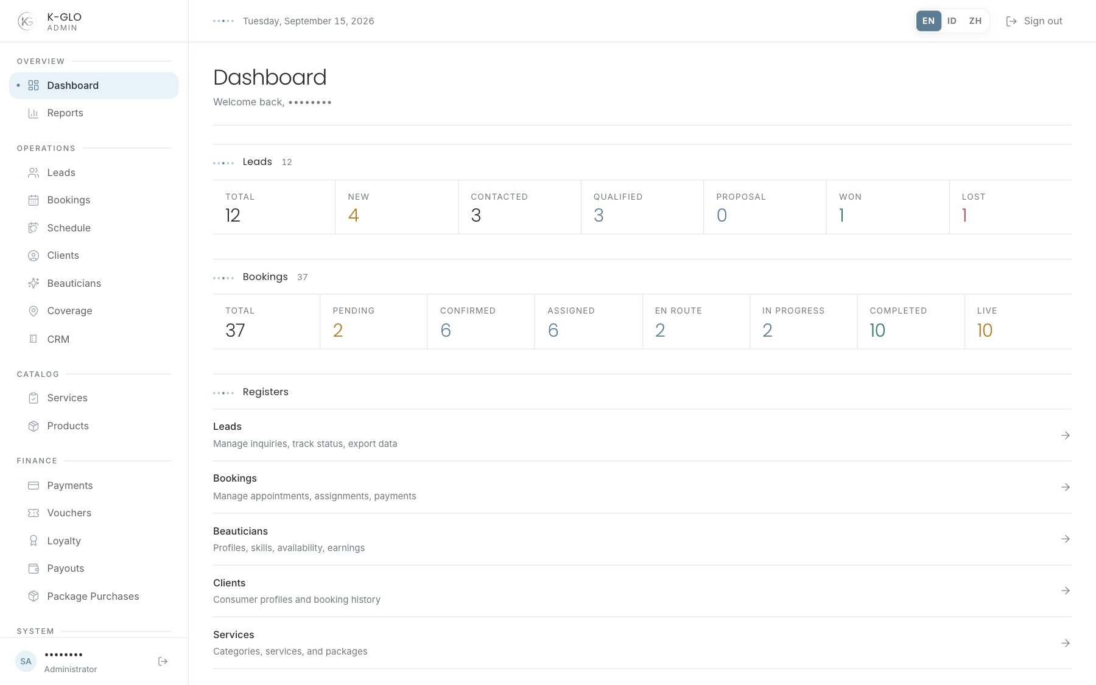Image resolution: width=1096 pixels, height=685 pixels.
Task: Click the Payouts wallet icon
Action: point(33,569)
